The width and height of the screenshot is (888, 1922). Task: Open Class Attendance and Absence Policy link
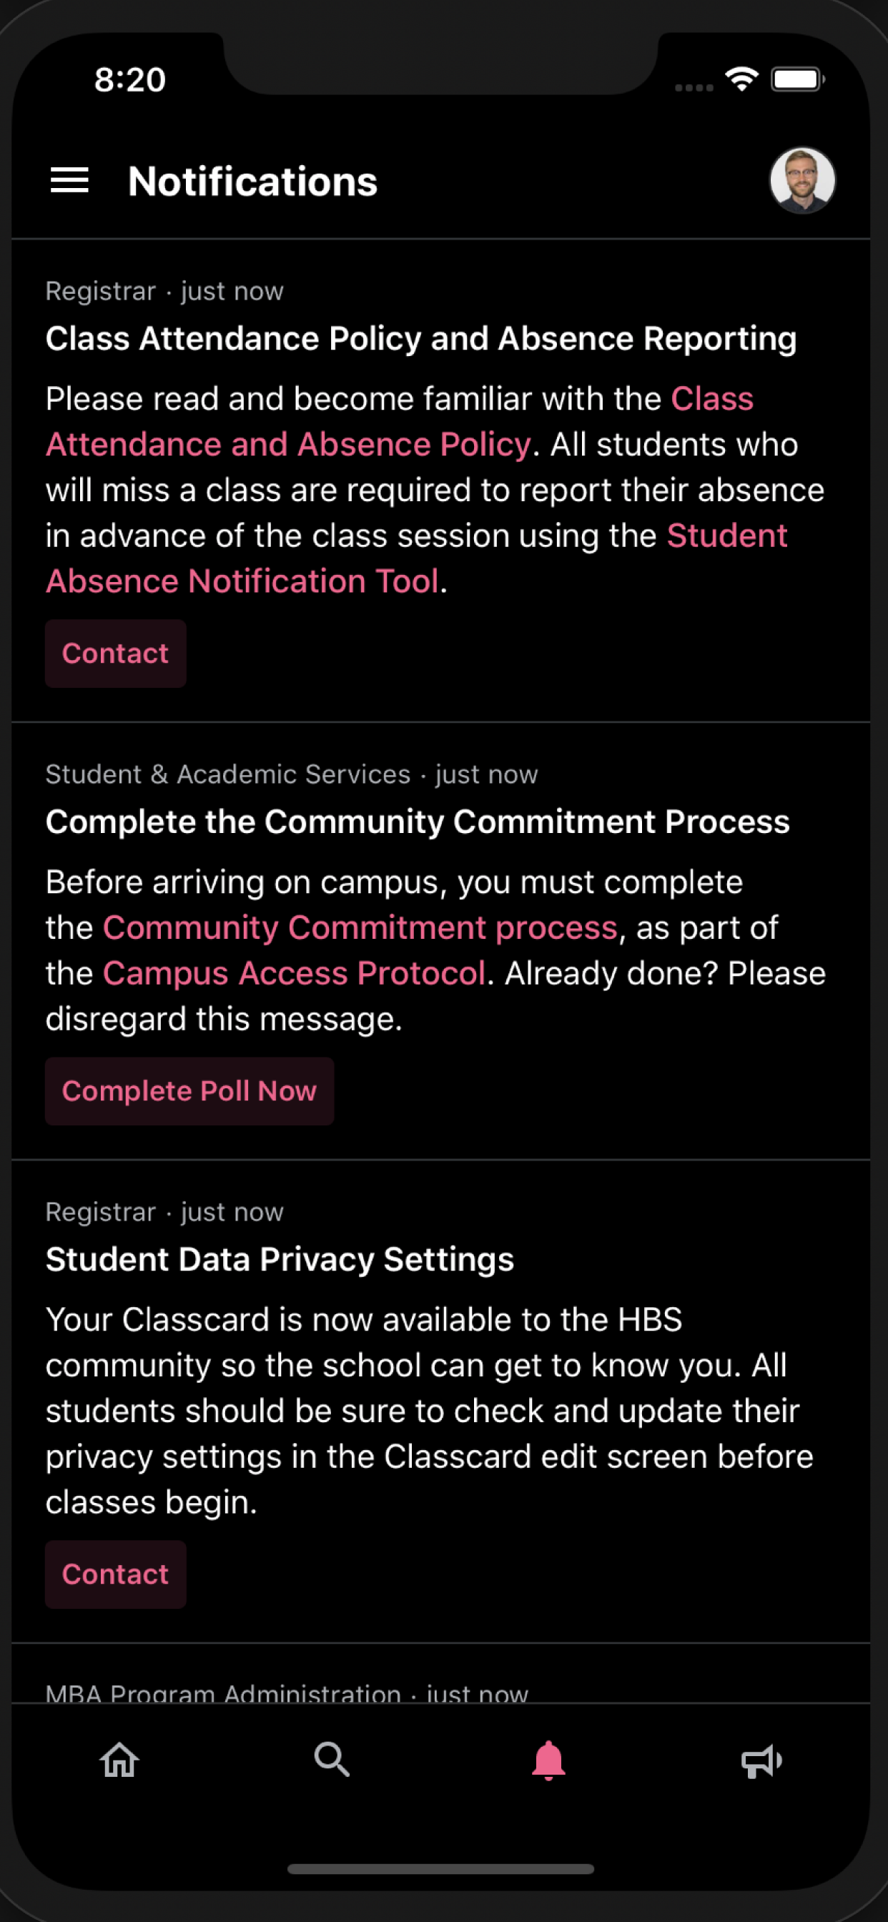tap(288, 445)
